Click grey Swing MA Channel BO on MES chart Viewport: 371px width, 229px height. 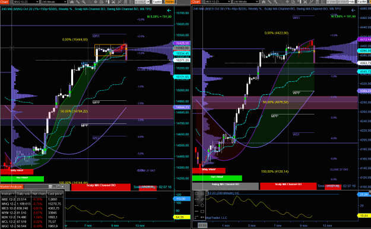point(225,186)
